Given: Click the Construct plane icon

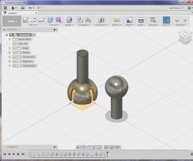Looking at the screenshot, I should coord(101,20).
